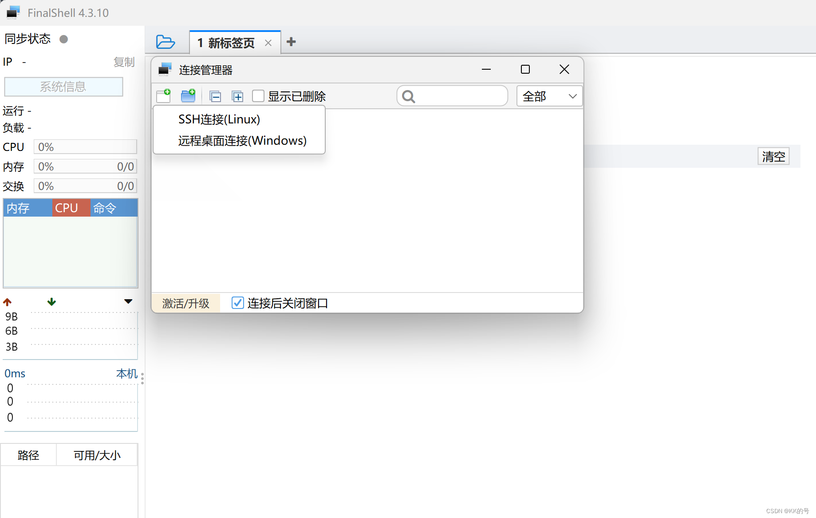Click the CPU usage progress bar
The width and height of the screenshot is (816, 518).
coord(85,147)
